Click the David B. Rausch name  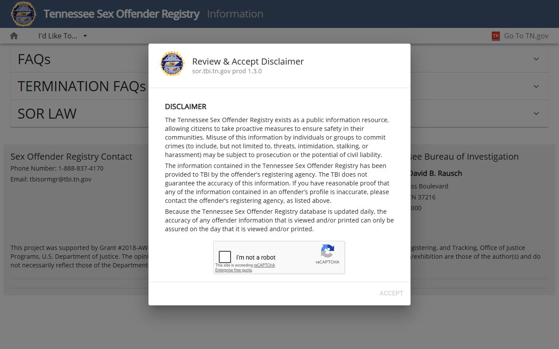435,173
